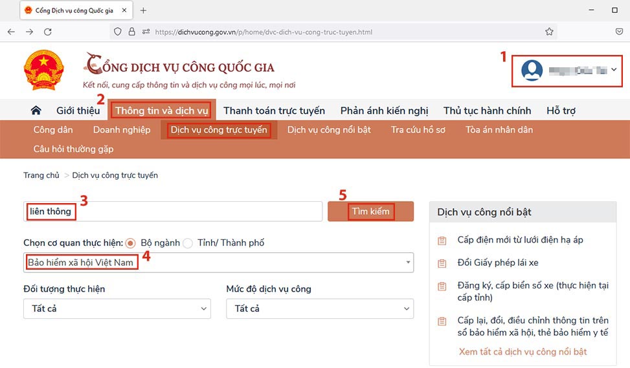Go home via the house icon
630x368 pixels.
coord(36,111)
